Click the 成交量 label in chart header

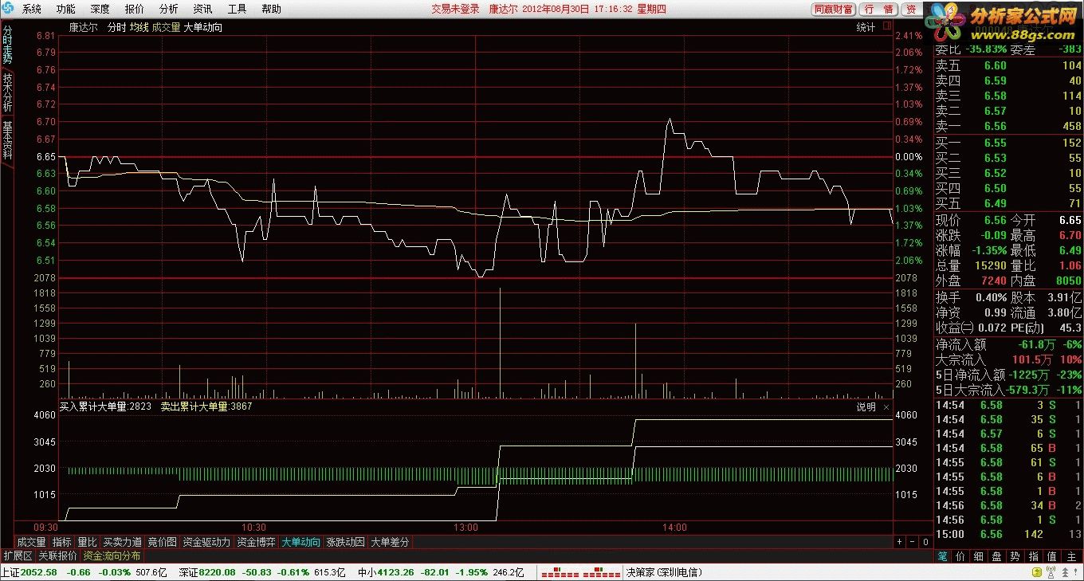pos(166,27)
